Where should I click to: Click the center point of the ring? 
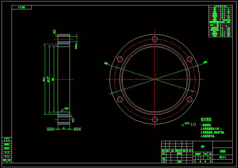tap(155, 79)
